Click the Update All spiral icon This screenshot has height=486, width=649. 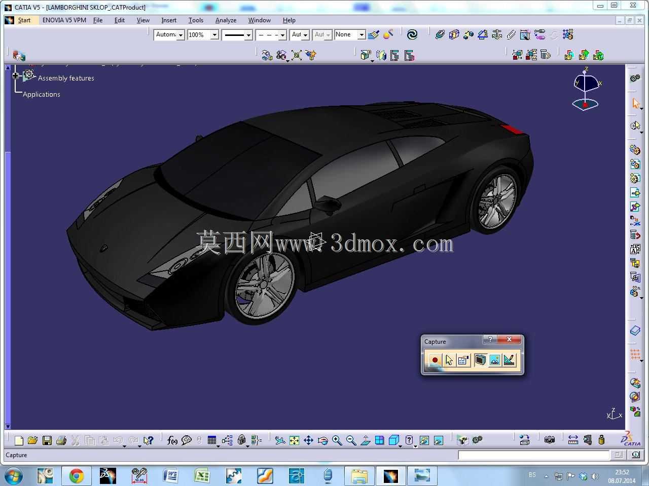tap(412, 34)
